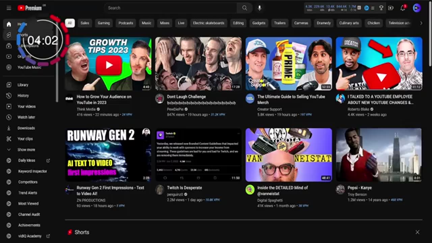Select the Gadgets filter chip

[x=259, y=23]
